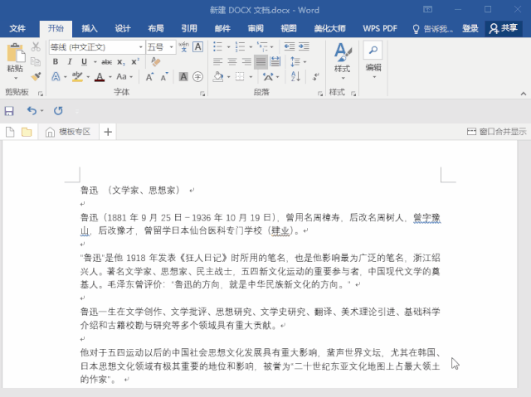Screen dimensions: 531x397
Task: Align text right
Action: coord(246,61)
